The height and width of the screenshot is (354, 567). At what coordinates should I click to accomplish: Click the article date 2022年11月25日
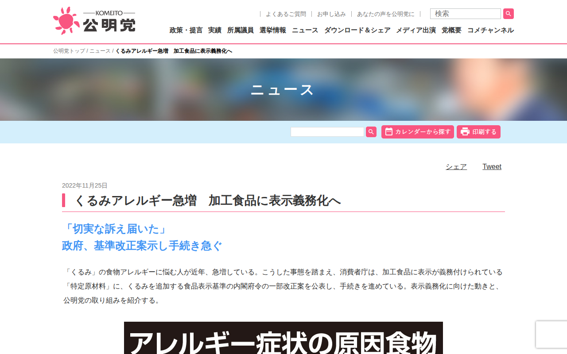(x=85, y=185)
